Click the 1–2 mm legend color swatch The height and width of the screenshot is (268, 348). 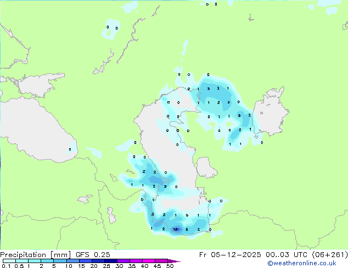coord(35,261)
